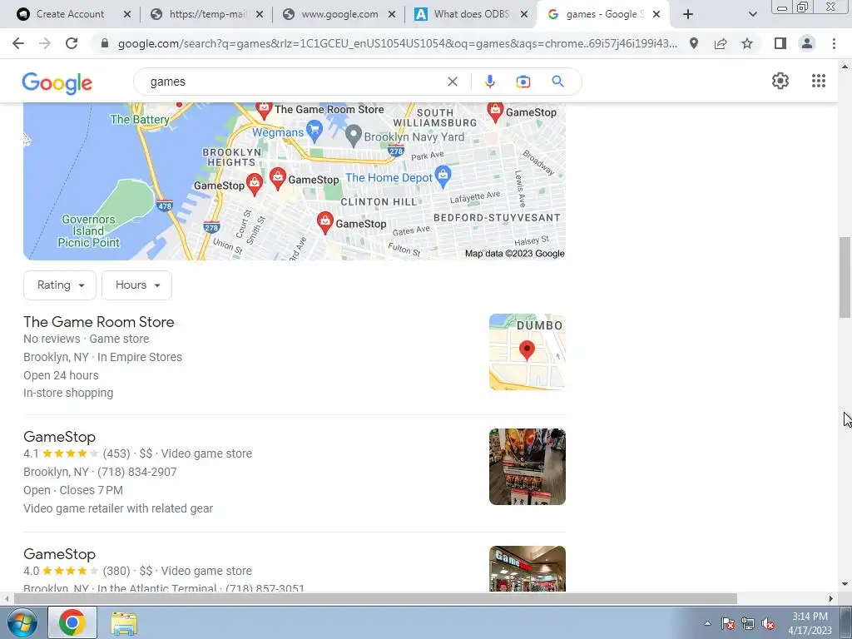Close the www.google.com tab
This screenshot has height=639, width=852.
tap(392, 14)
